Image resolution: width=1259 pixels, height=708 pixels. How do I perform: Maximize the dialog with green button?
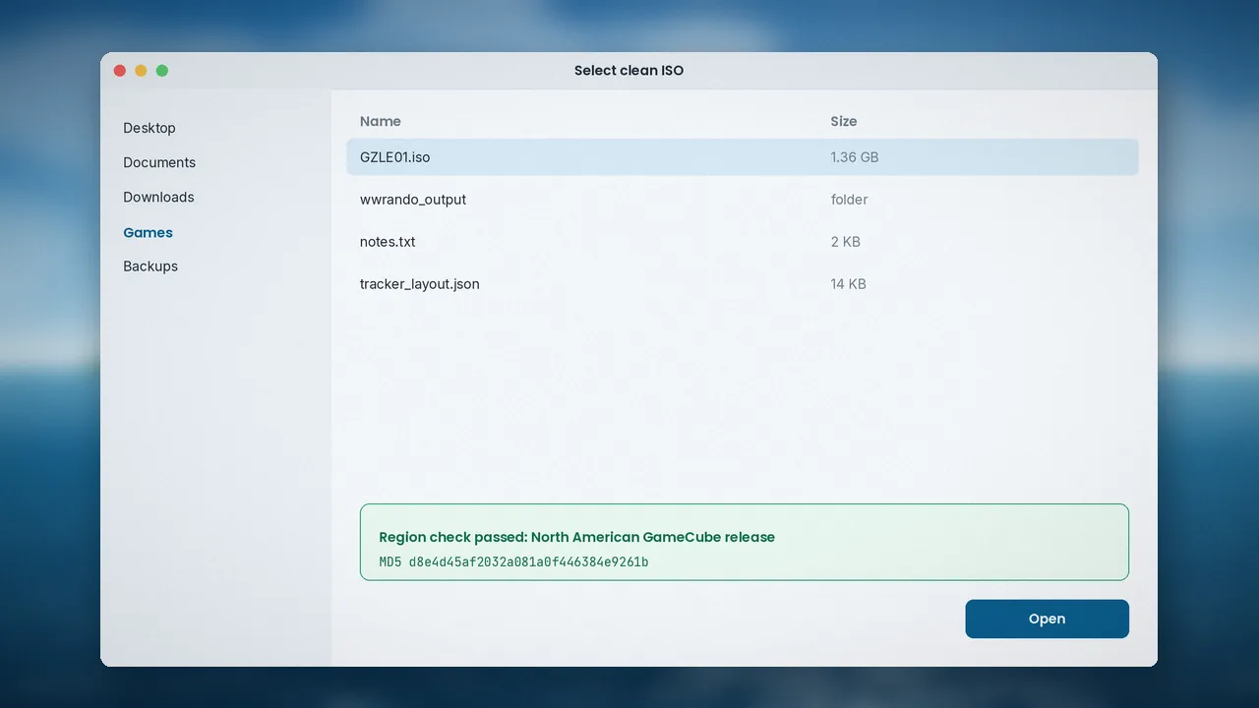tap(162, 71)
